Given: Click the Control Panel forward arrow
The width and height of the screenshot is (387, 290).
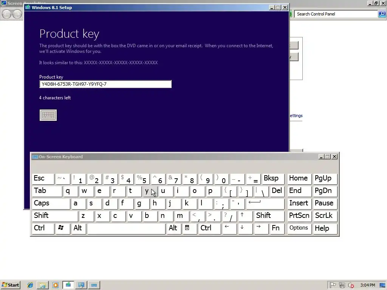Looking at the screenshot, I should [x=17, y=14].
